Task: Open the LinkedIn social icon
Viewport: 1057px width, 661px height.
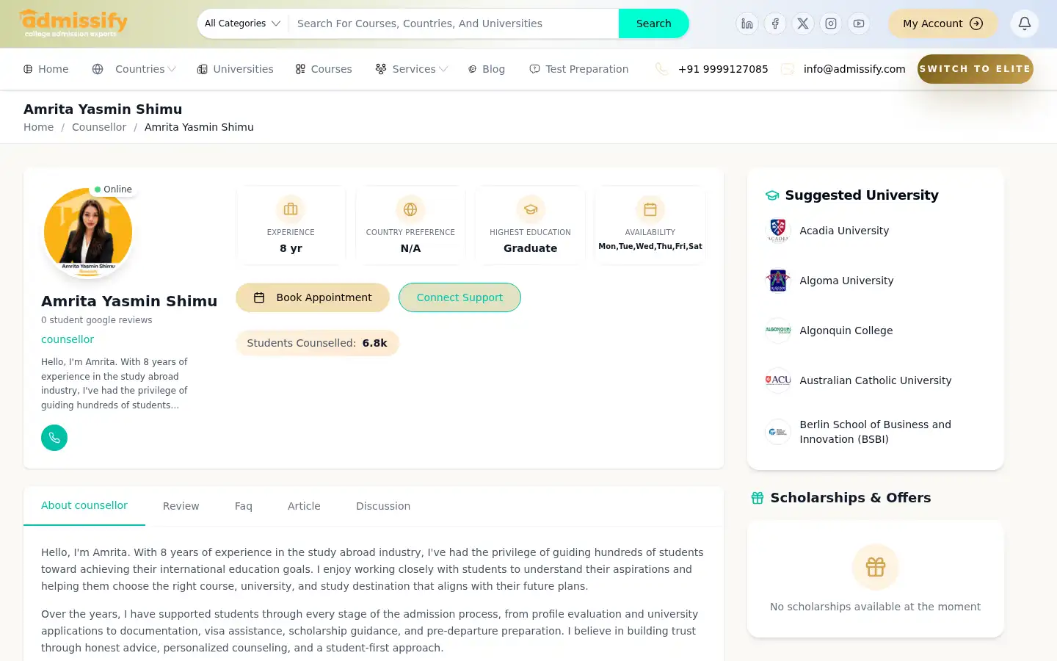Action: 747,24
